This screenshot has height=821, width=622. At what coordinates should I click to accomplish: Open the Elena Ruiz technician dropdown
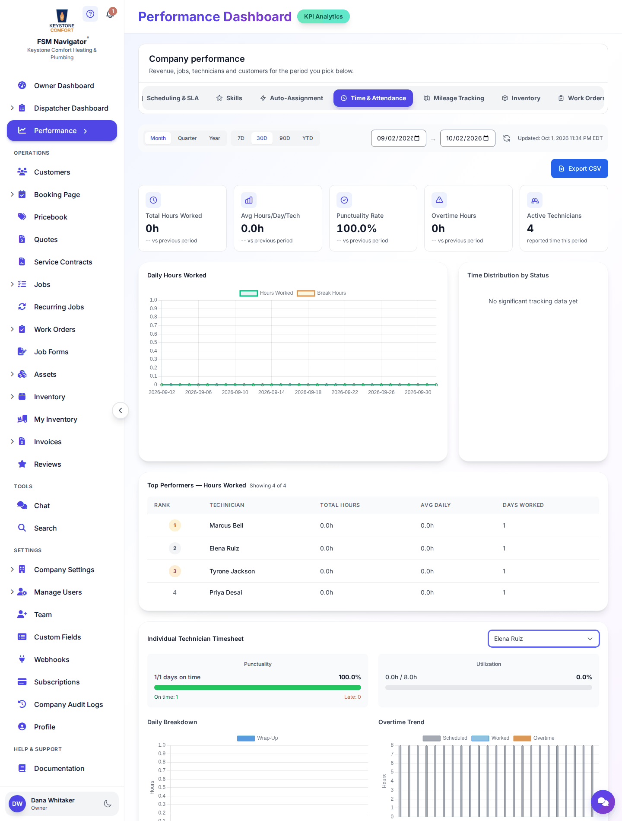(544, 639)
